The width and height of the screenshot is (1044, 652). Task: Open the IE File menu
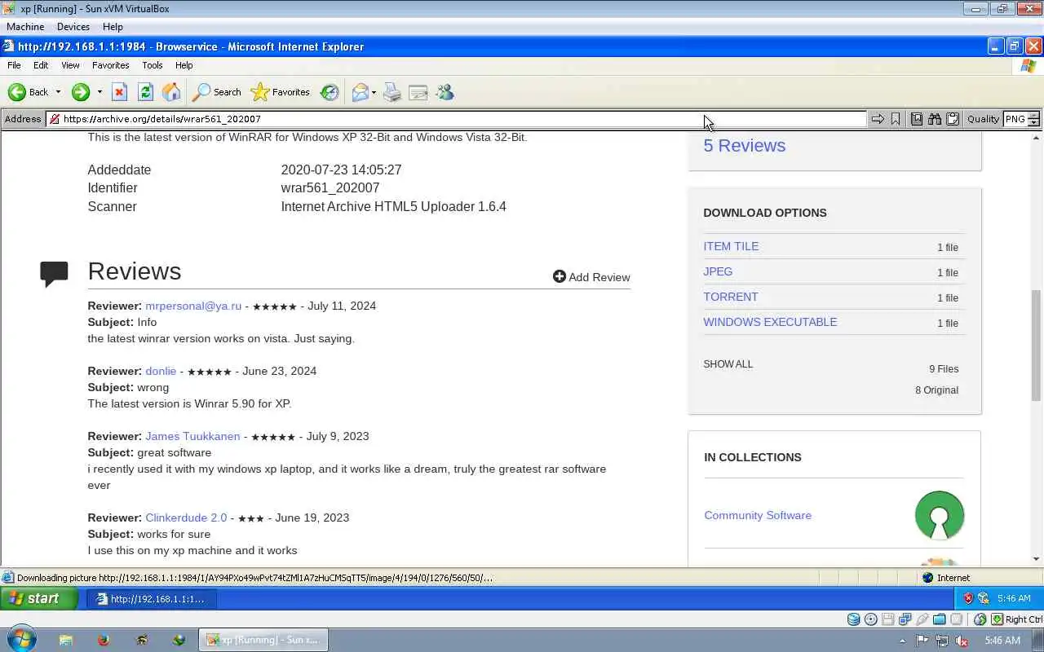14,65
